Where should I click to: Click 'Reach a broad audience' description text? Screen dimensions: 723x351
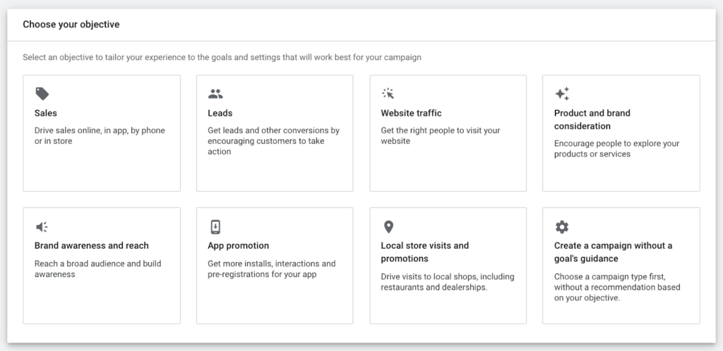pyautogui.click(x=97, y=269)
